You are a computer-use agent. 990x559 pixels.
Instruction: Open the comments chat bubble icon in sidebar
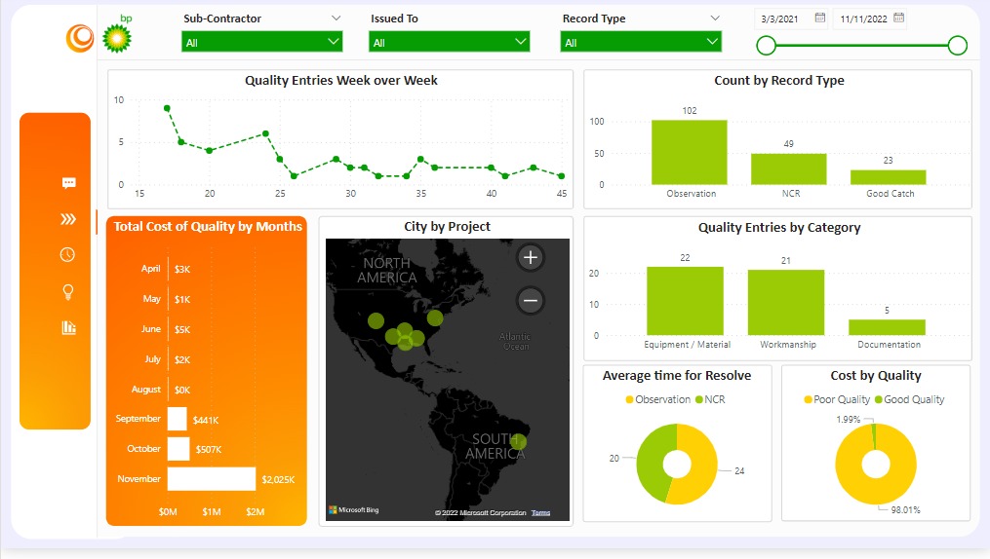click(68, 183)
